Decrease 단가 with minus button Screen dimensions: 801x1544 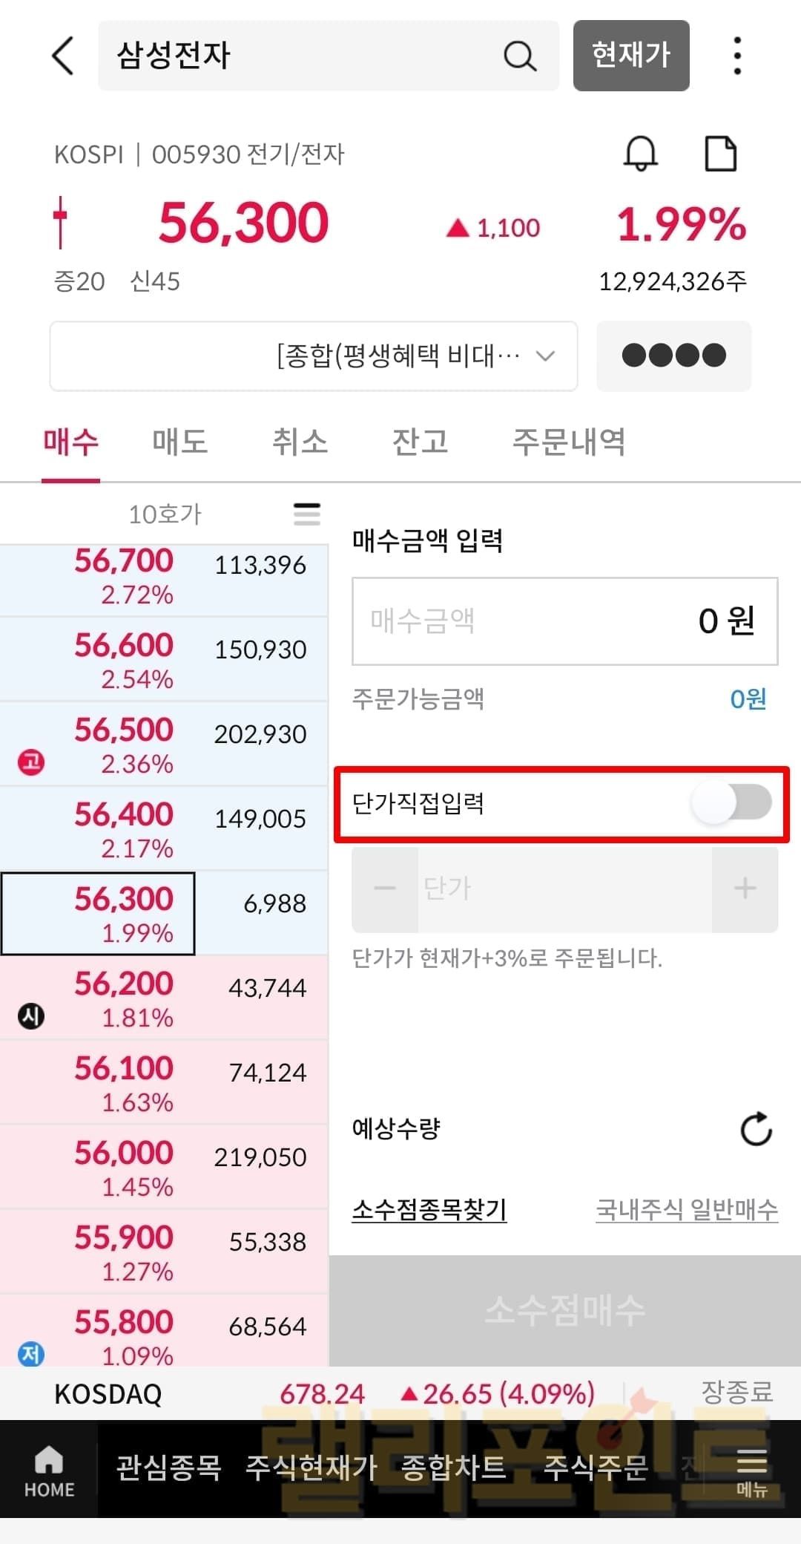[x=385, y=889]
